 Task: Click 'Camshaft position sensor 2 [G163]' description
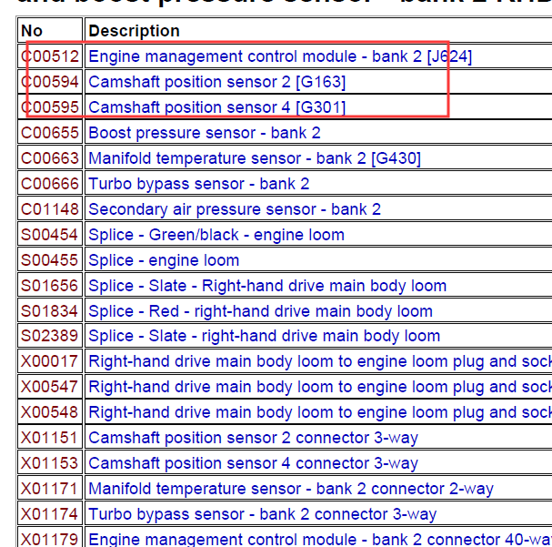point(216,82)
